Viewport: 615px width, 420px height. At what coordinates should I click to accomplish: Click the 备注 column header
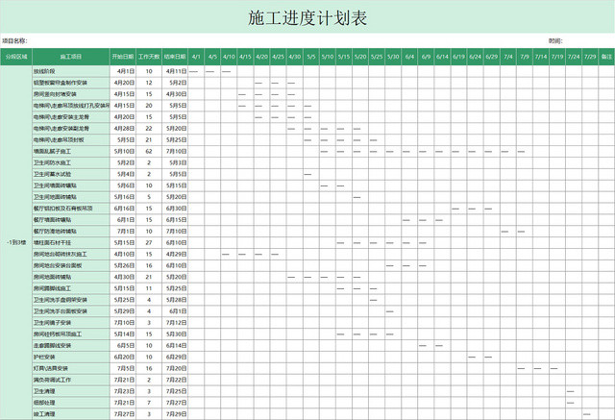pos(606,57)
